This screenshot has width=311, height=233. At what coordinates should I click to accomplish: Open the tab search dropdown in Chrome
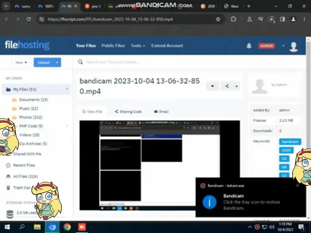pos(6,6)
